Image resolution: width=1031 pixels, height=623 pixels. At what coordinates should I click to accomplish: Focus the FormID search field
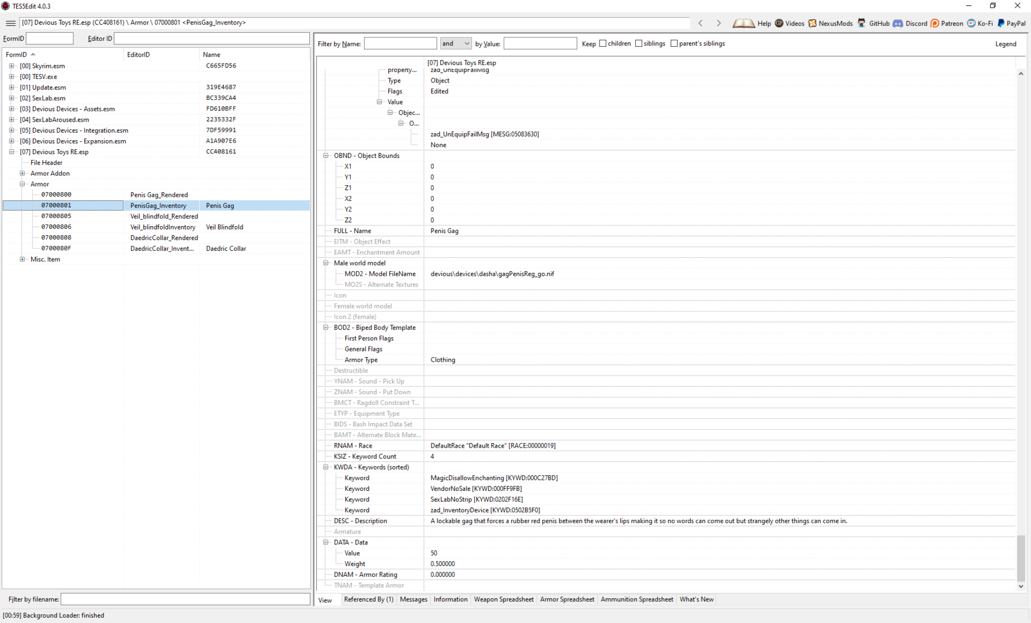coord(50,39)
